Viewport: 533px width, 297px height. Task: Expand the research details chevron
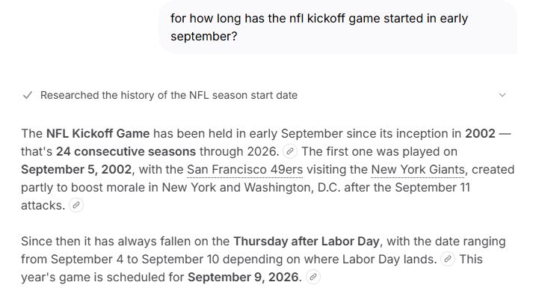502,95
